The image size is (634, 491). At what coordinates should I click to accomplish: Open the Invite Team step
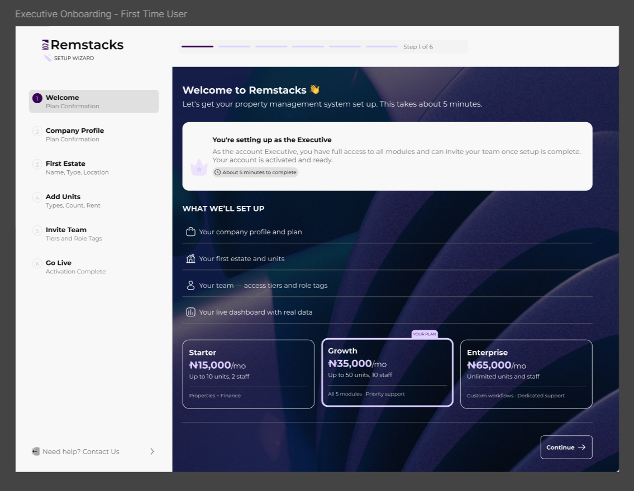pos(94,234)
